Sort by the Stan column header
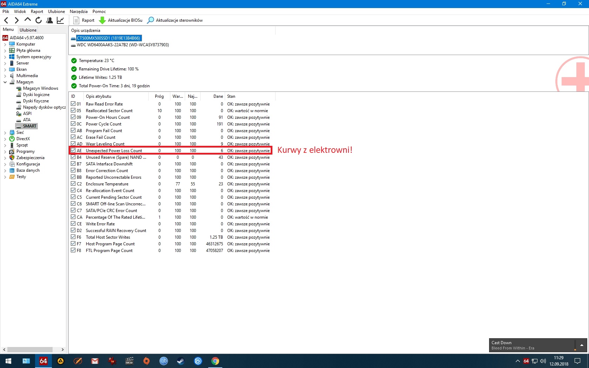This screenshot has width=589, height=368. tap(250, 96)
